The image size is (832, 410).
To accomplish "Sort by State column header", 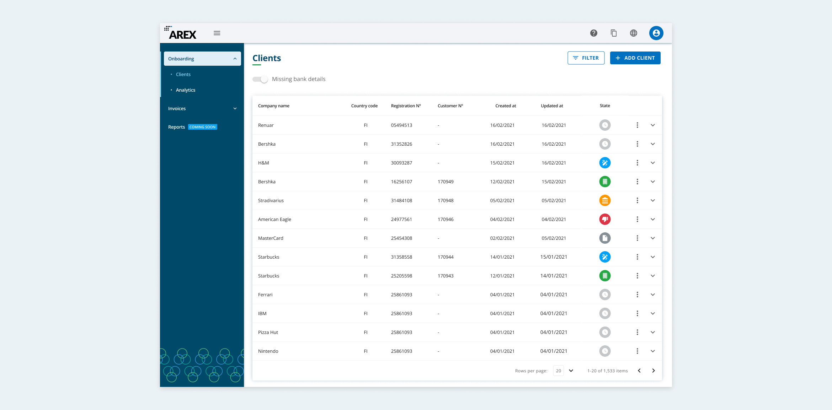I will click(x=605, y=106).
